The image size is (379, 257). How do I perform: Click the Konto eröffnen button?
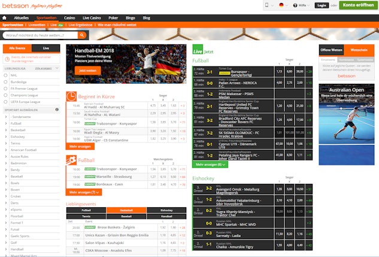pos(358,5)
